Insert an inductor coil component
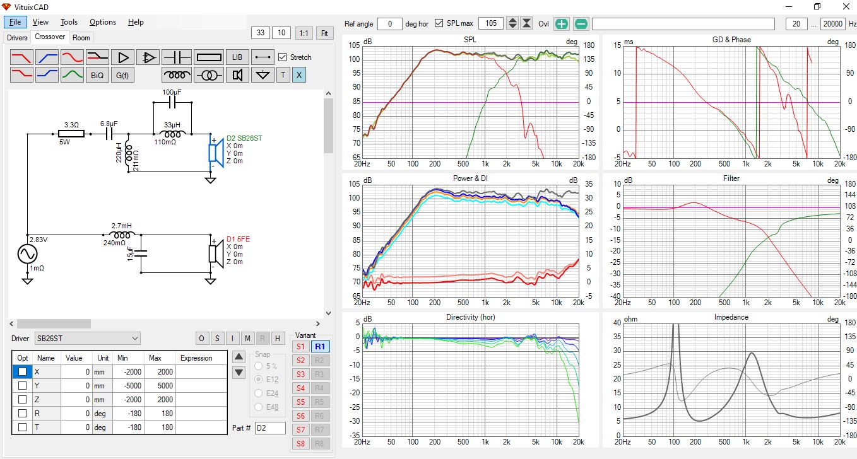 (177, 75)
